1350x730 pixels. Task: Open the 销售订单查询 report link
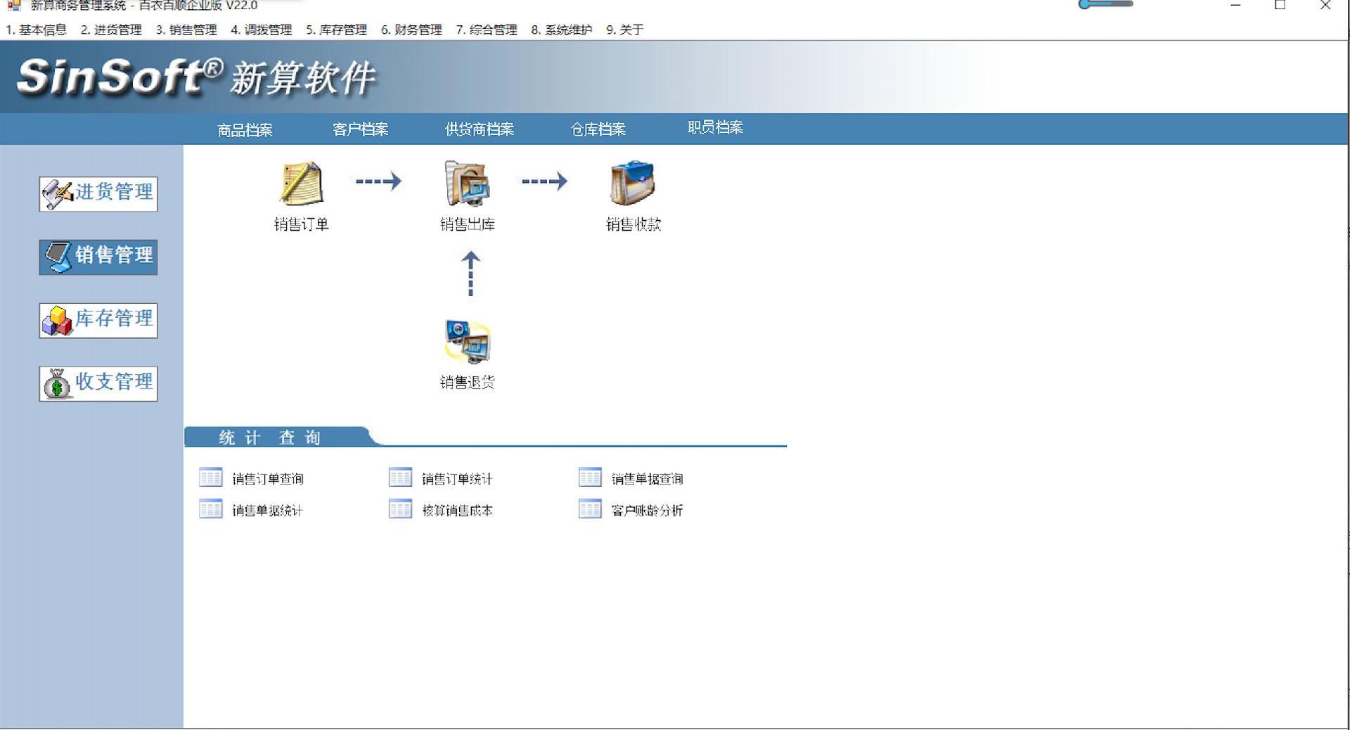pyautogui.click(x=268, y=479)
